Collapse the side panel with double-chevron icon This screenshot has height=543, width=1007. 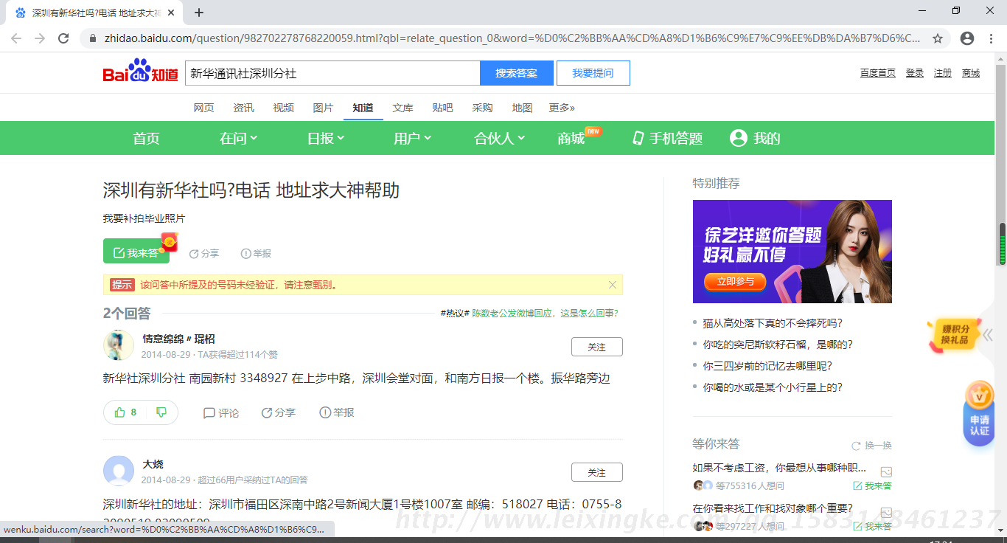pos(988,334)
